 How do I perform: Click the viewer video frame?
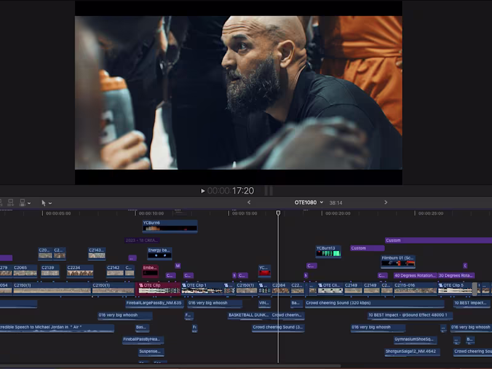click(x=239, y=93)
